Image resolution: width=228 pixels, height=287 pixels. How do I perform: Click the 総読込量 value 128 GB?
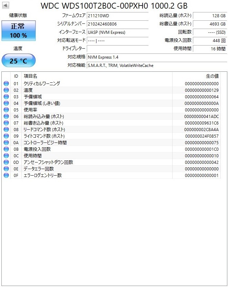pyautogui.click(x=210, y=16)
